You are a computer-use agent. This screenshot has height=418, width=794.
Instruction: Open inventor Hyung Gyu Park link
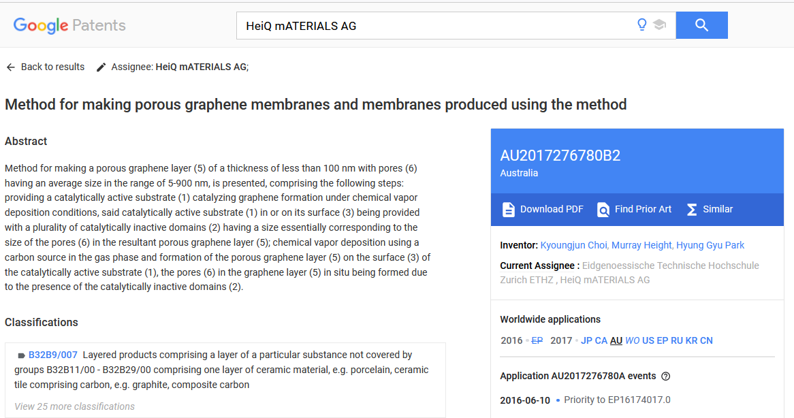710,245
